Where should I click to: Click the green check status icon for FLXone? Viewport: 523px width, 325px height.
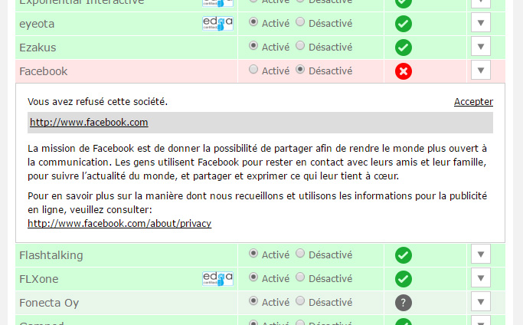(404, 279)
